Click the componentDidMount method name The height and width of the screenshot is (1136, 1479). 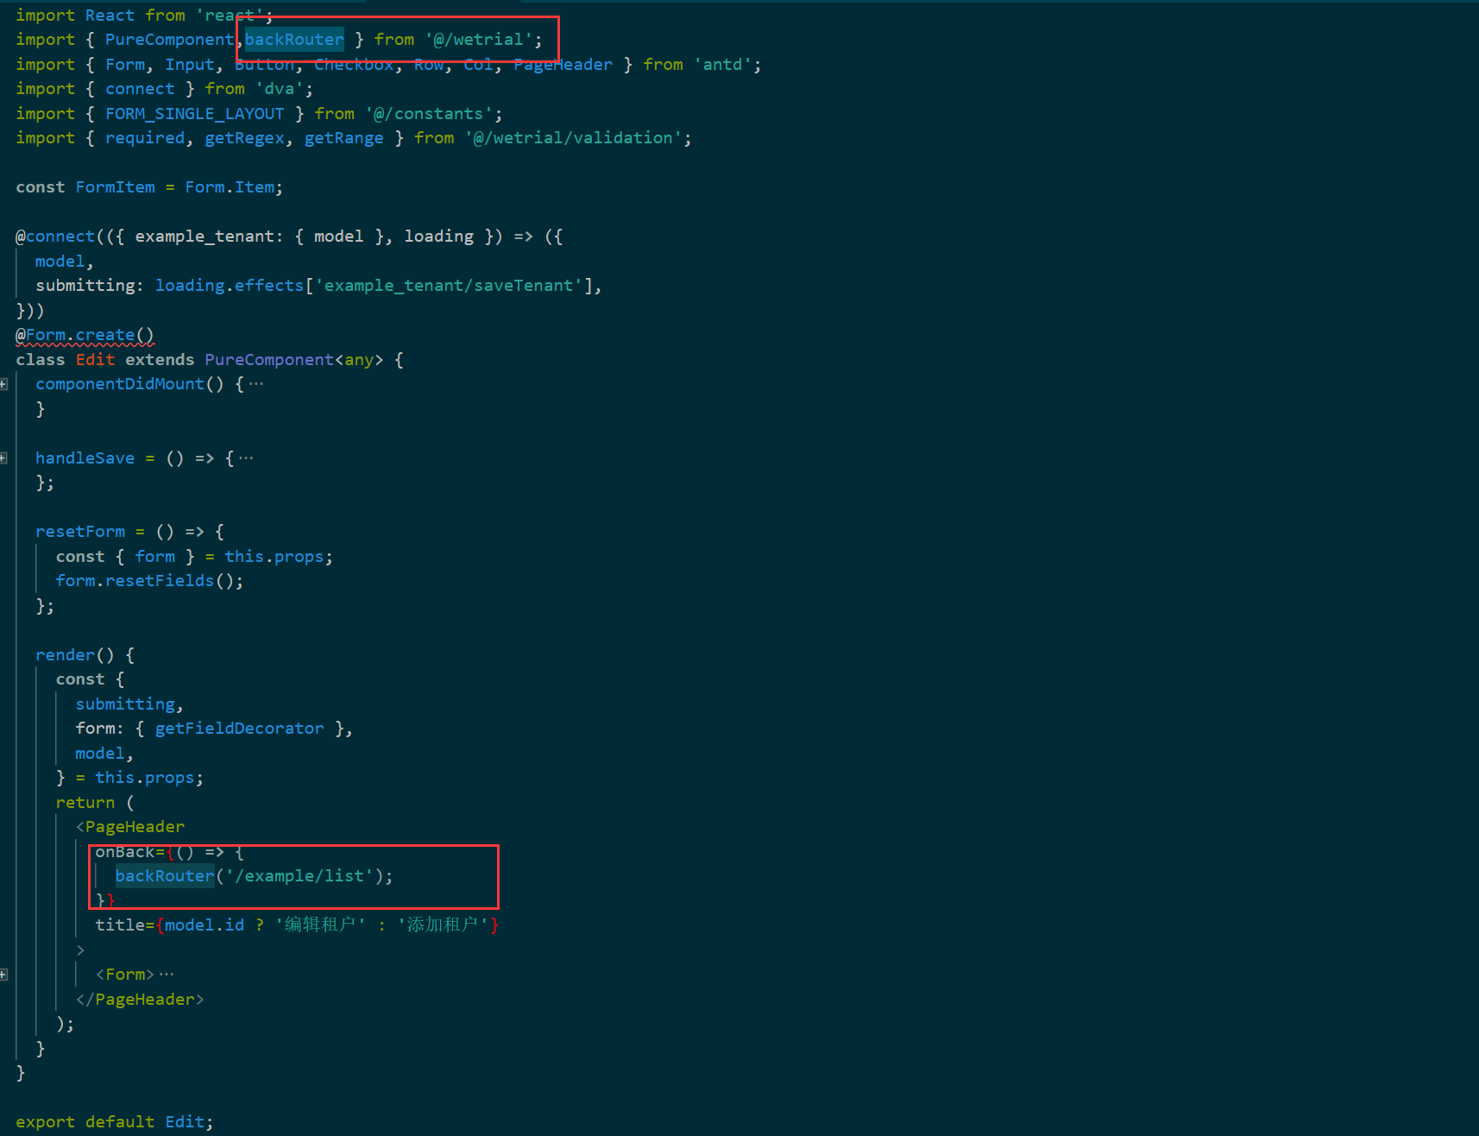120,384
